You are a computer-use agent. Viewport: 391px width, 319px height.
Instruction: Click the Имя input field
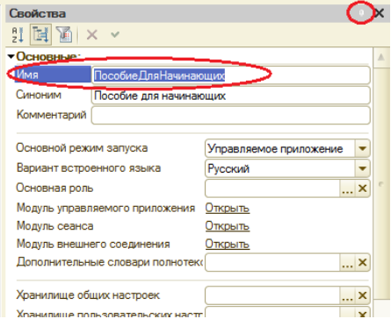231,75
